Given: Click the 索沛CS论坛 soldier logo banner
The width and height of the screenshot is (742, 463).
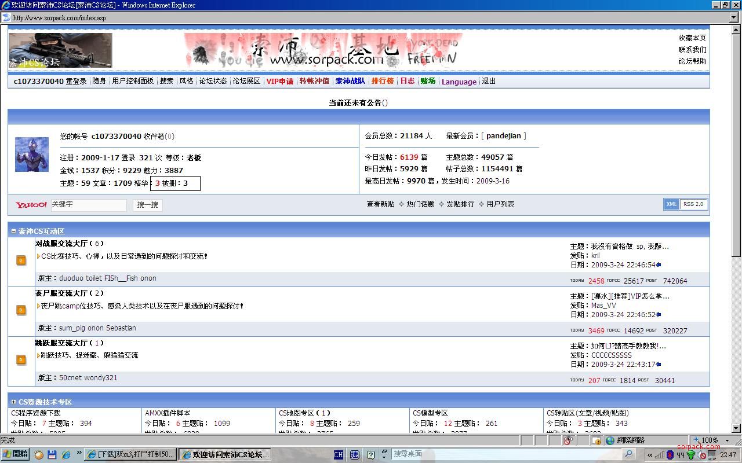Looking at the screenshot, I should [60, 50].
